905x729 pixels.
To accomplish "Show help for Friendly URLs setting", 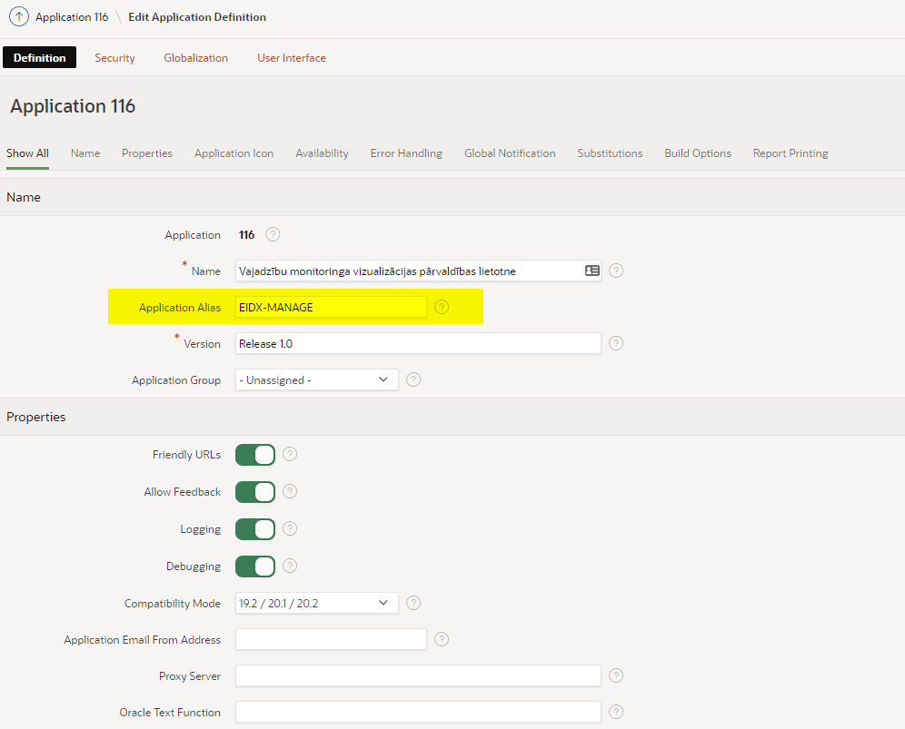I will pyautogui.click(x=290, y=454).
